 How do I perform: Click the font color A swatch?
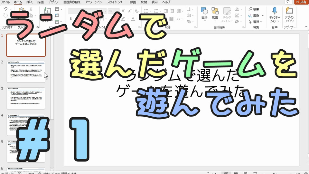point(133,19)
